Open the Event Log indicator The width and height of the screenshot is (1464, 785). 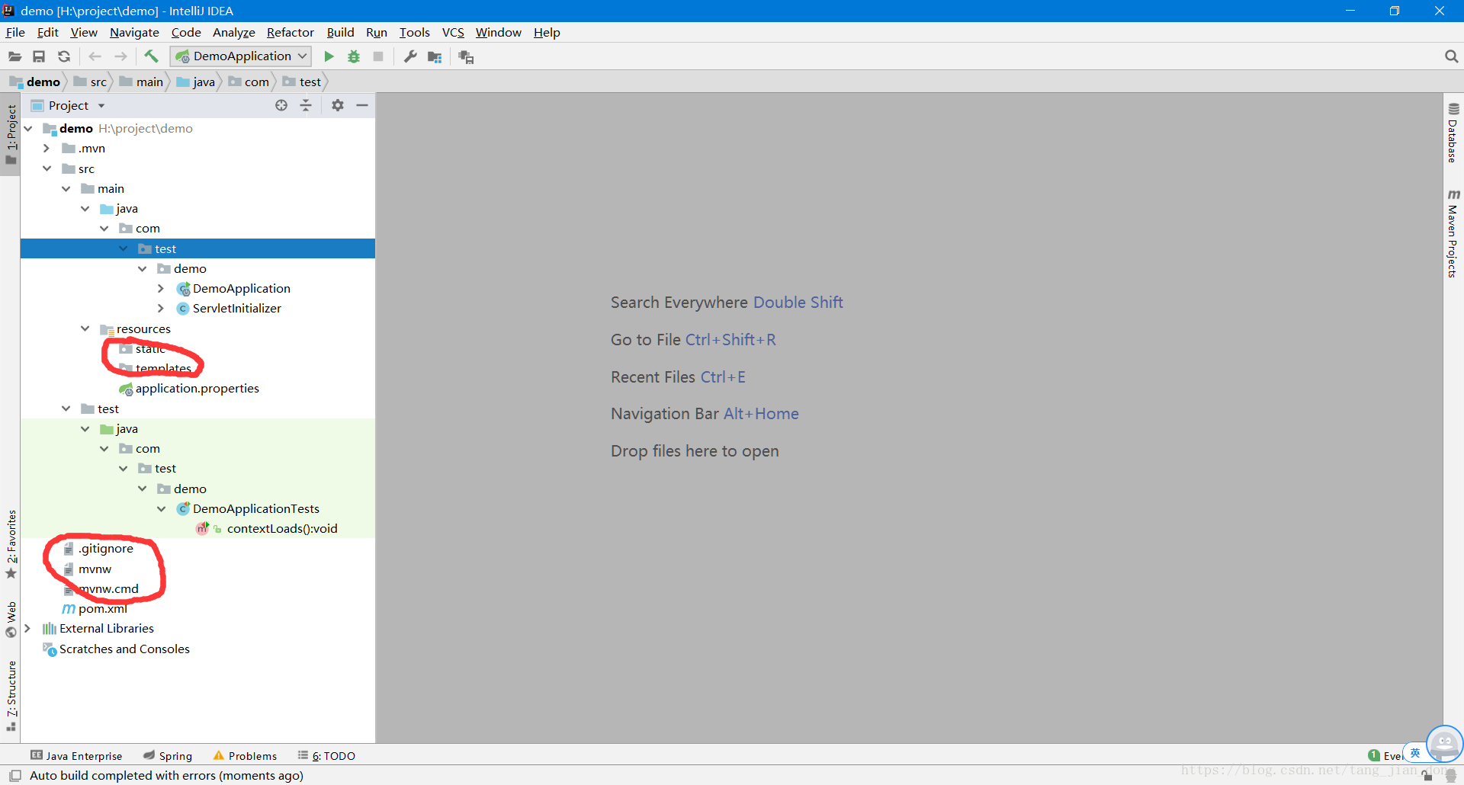tap(1385, 755)
